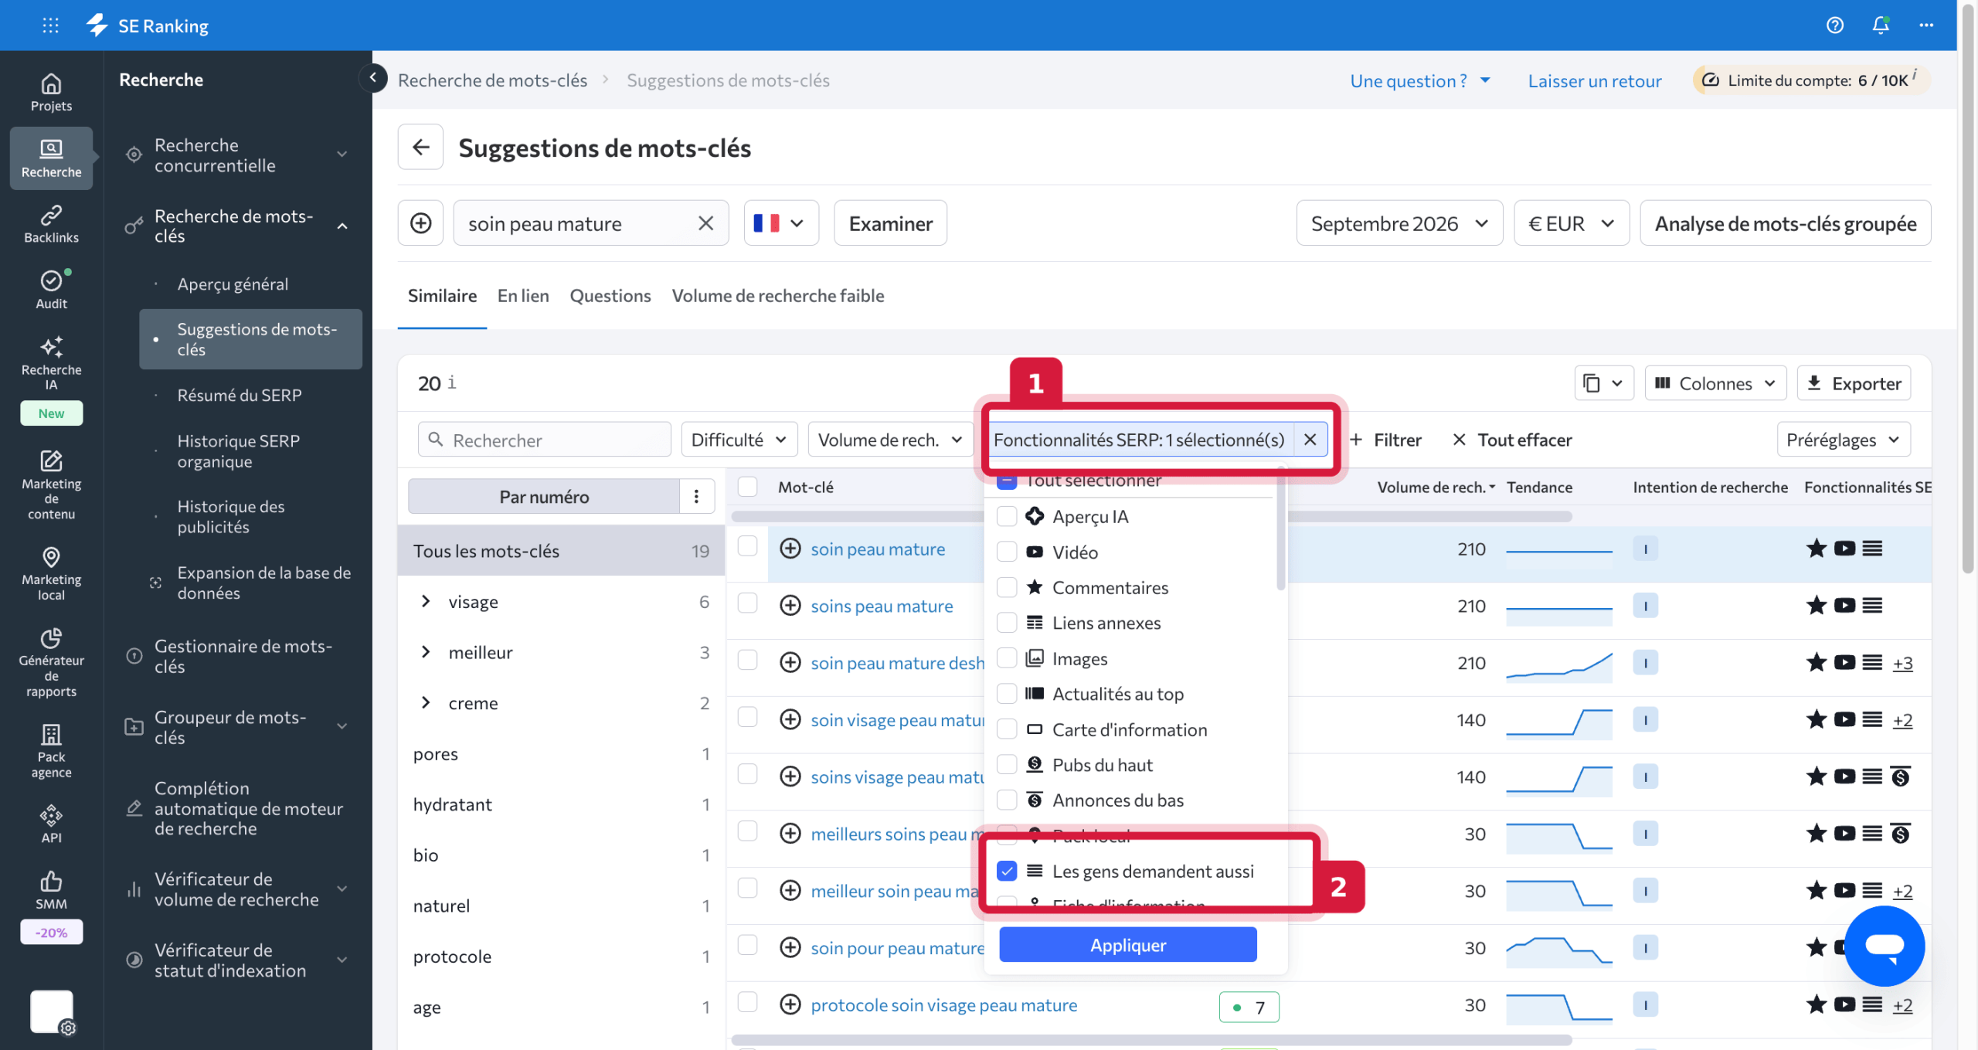The image size is (1978, 1050).
Task: Open the help question mark icon
Action: tap(1834, 25)
